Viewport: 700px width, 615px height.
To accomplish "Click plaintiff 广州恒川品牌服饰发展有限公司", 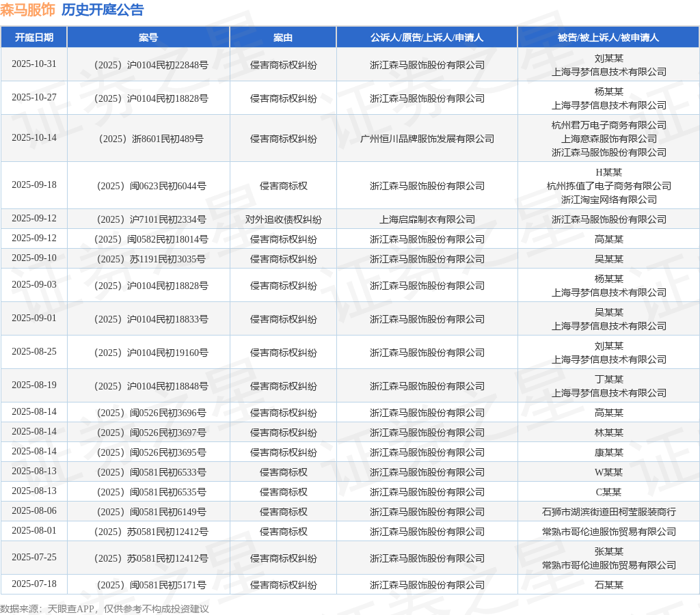I will pyautogui.click(x=427, y=139).
